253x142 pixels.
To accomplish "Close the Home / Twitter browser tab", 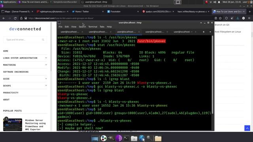I will tap(103, 11).
